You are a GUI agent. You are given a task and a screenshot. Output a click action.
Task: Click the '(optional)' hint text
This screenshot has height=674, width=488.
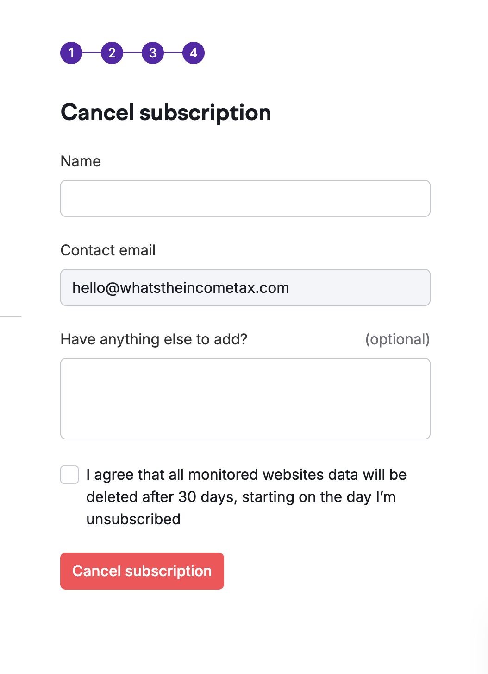pyautogui.click(x=397, y=339)
